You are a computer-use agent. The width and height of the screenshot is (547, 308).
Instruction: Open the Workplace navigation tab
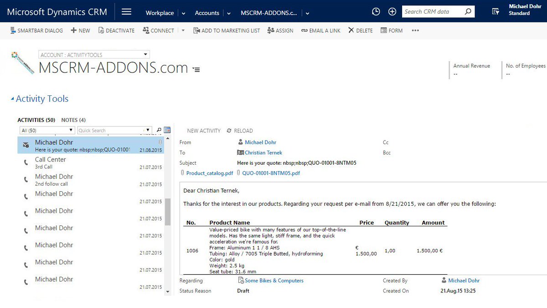tap(160, 13)
